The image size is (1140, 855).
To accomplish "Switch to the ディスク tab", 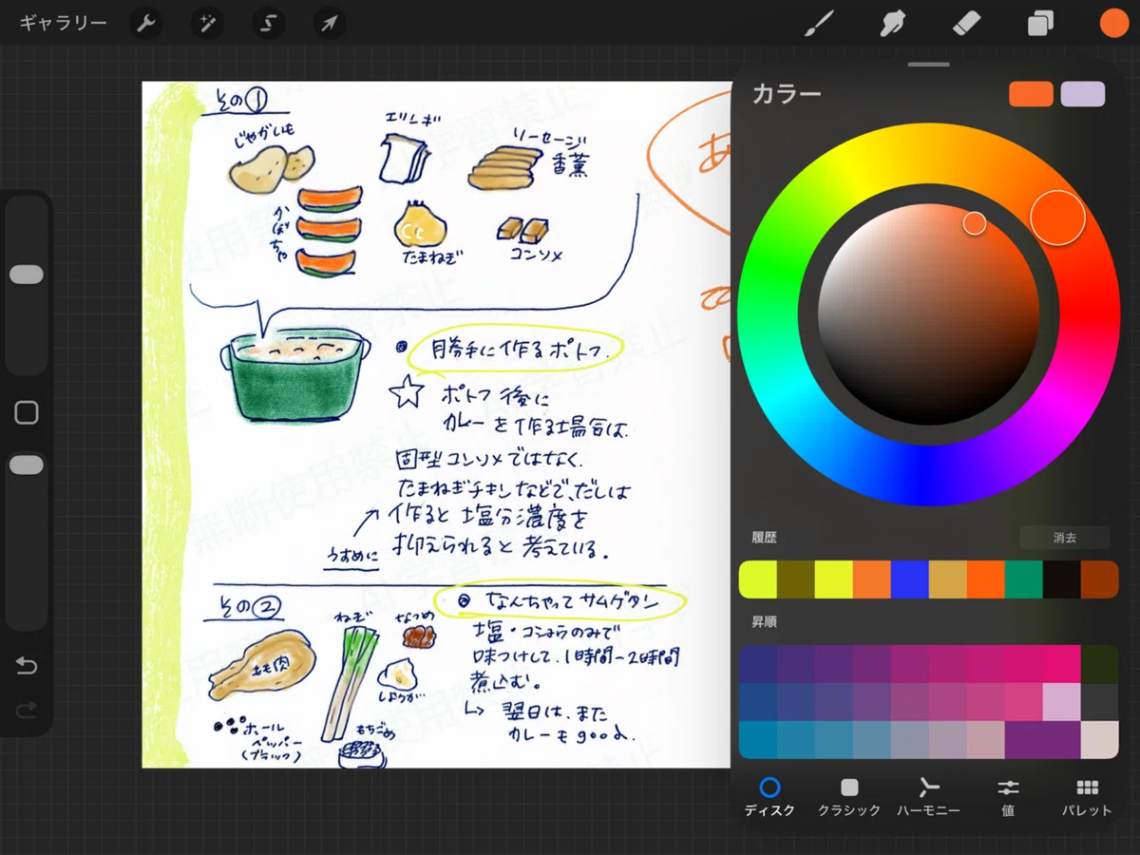I will pos(769,797).
